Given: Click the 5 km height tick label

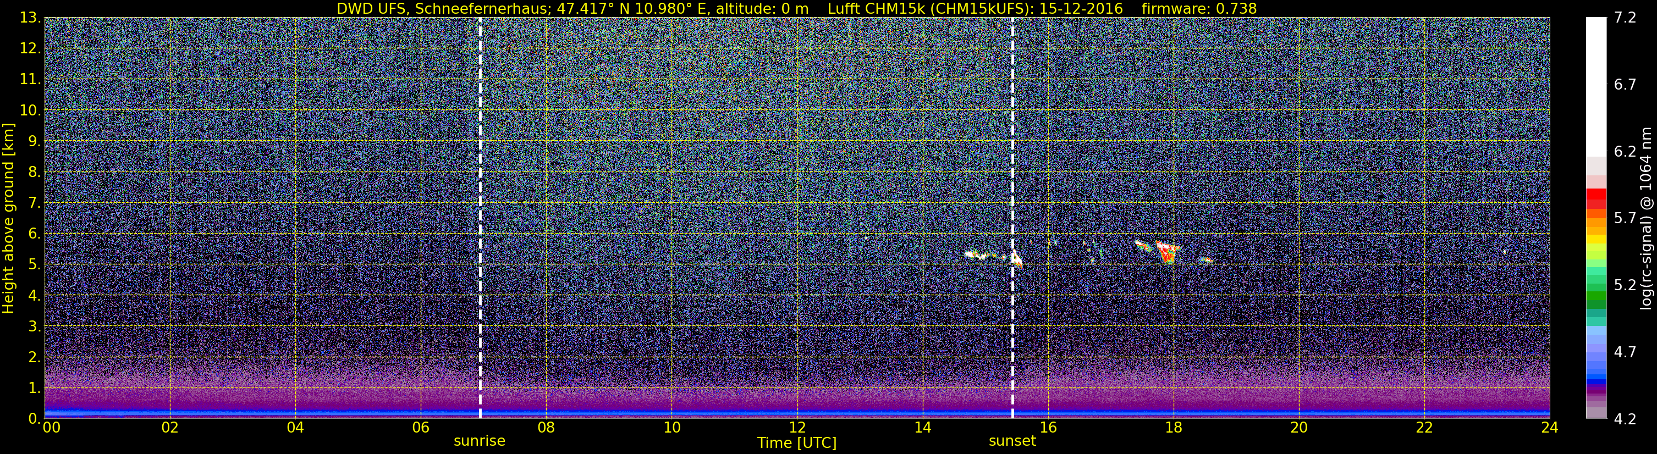Looking at the screenshot, I should (x=34, y=265).
